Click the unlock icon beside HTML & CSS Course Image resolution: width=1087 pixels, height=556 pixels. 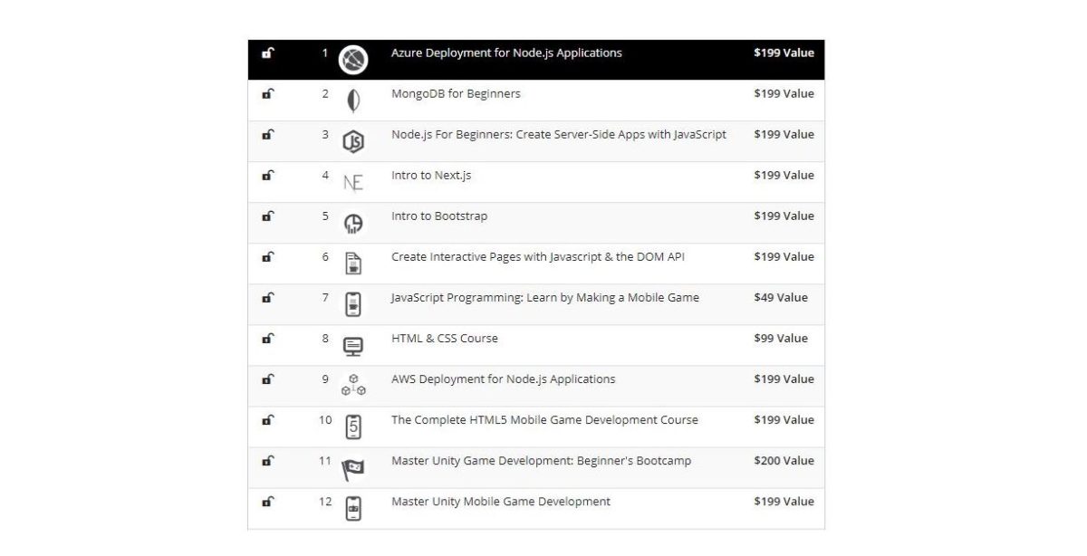pyautogui.click(x=267, y=338)
